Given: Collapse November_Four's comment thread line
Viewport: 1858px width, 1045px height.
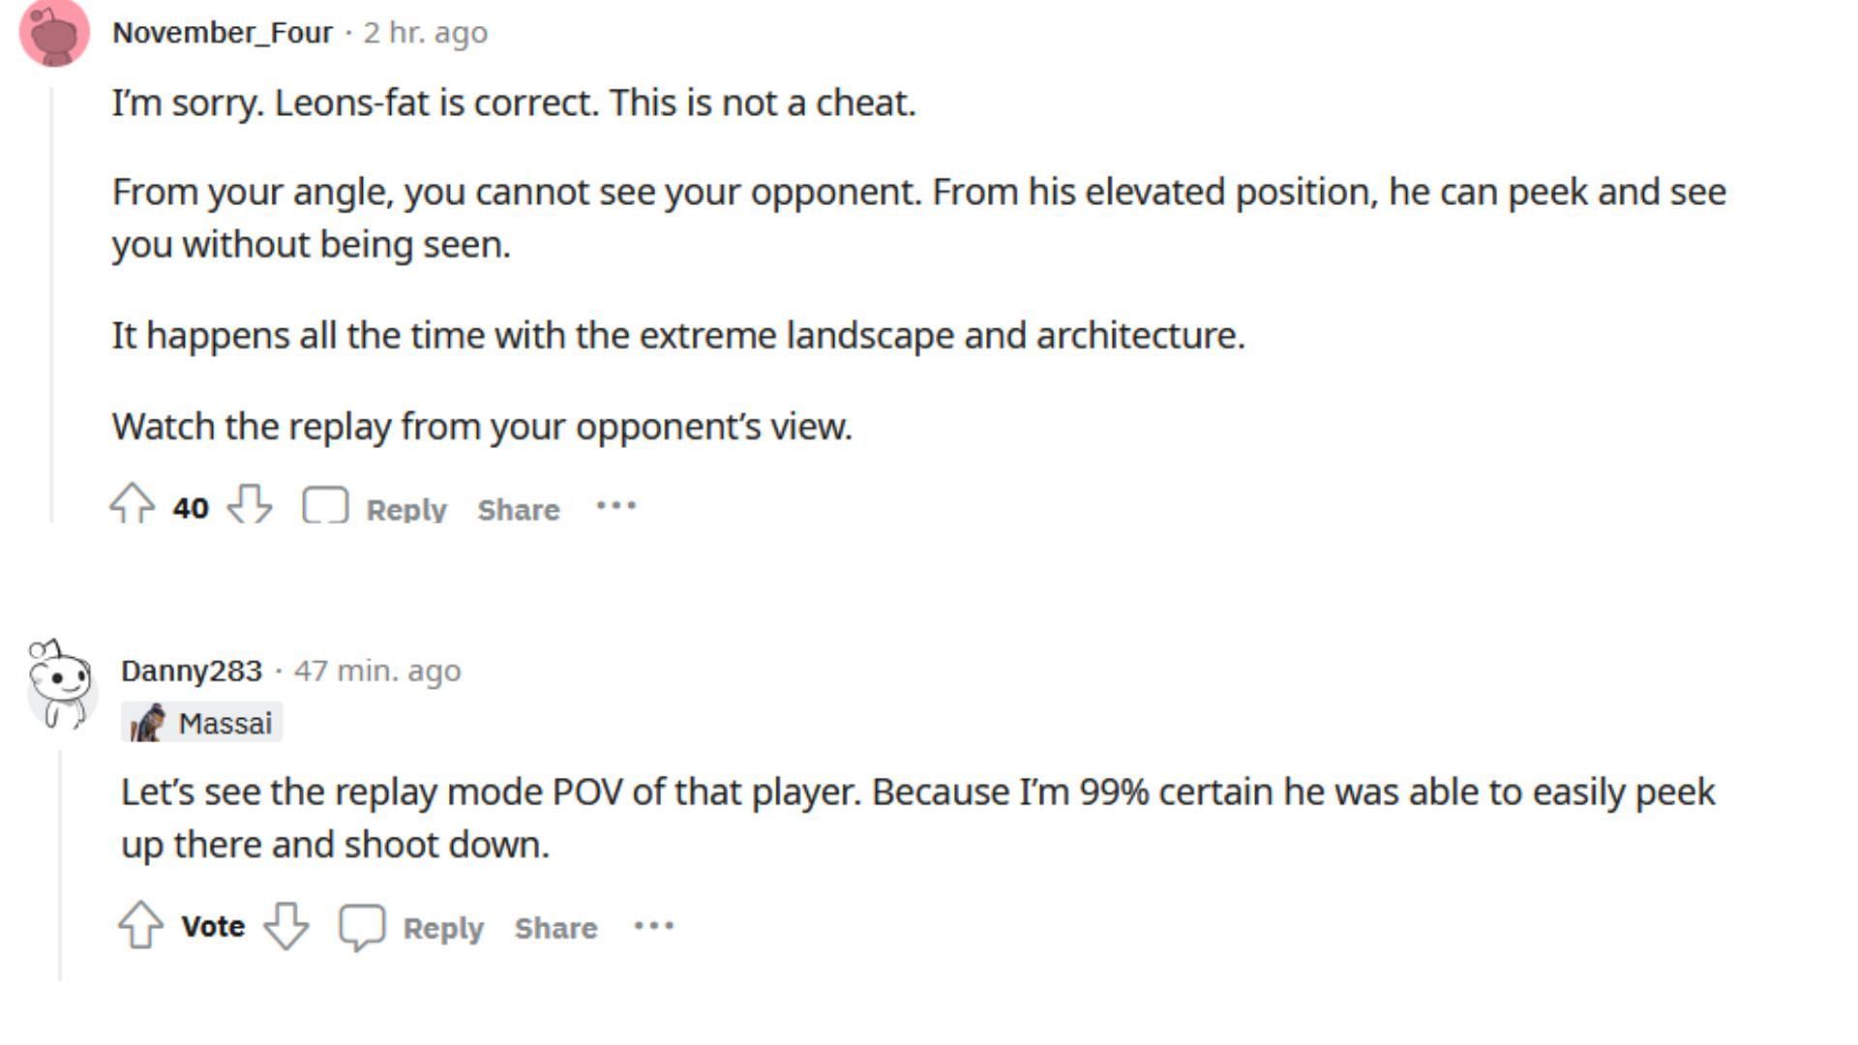Looking at the screenshot, I should pos(52,305).
